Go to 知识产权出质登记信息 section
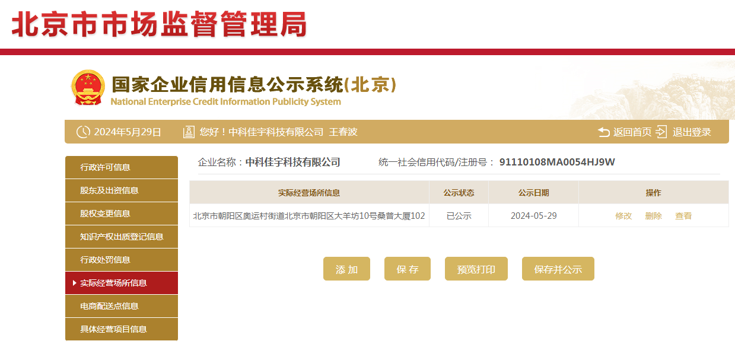 click(x=122, y=237)
